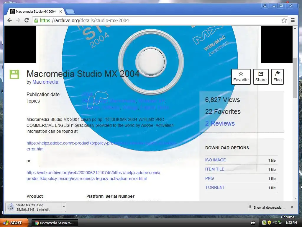The width and height of the screenshot is (302, 227).
Task: Click the Product column header
Action: tap(35, 196)
